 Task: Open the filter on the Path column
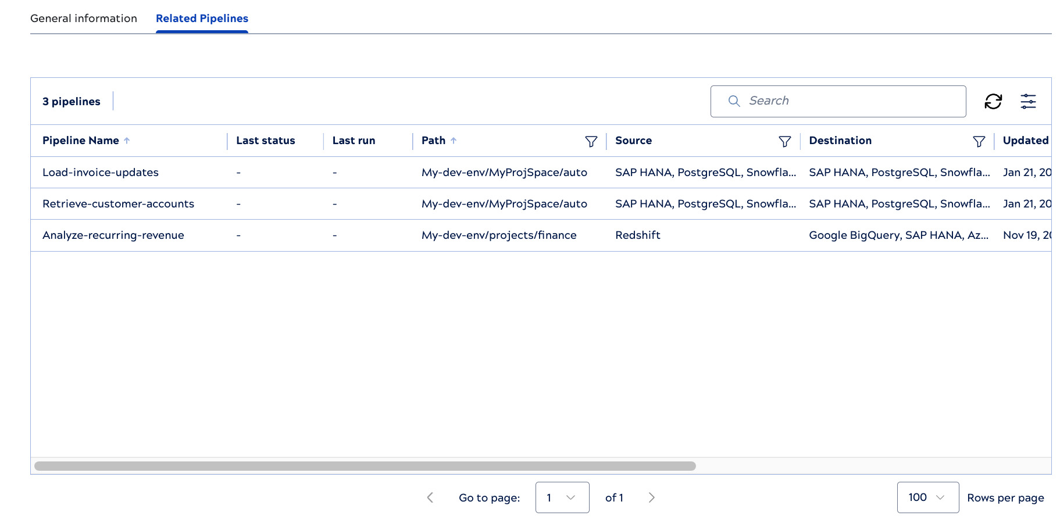(x=591, y=141)
